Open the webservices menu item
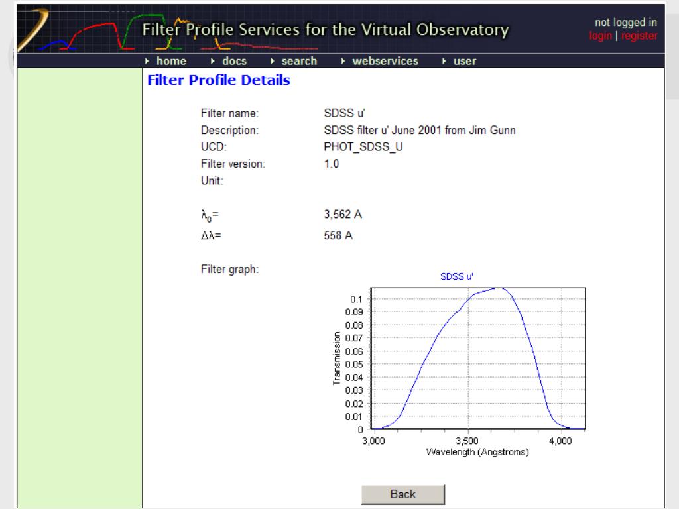The image size is (679, 509). tap(385, 61)
